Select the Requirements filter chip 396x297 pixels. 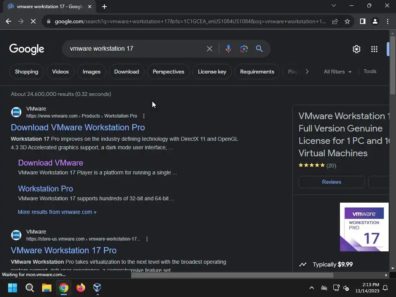pos(257,72)
